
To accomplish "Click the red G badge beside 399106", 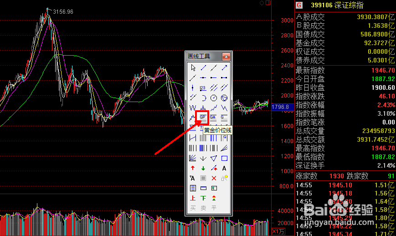I will click(299, 5).
